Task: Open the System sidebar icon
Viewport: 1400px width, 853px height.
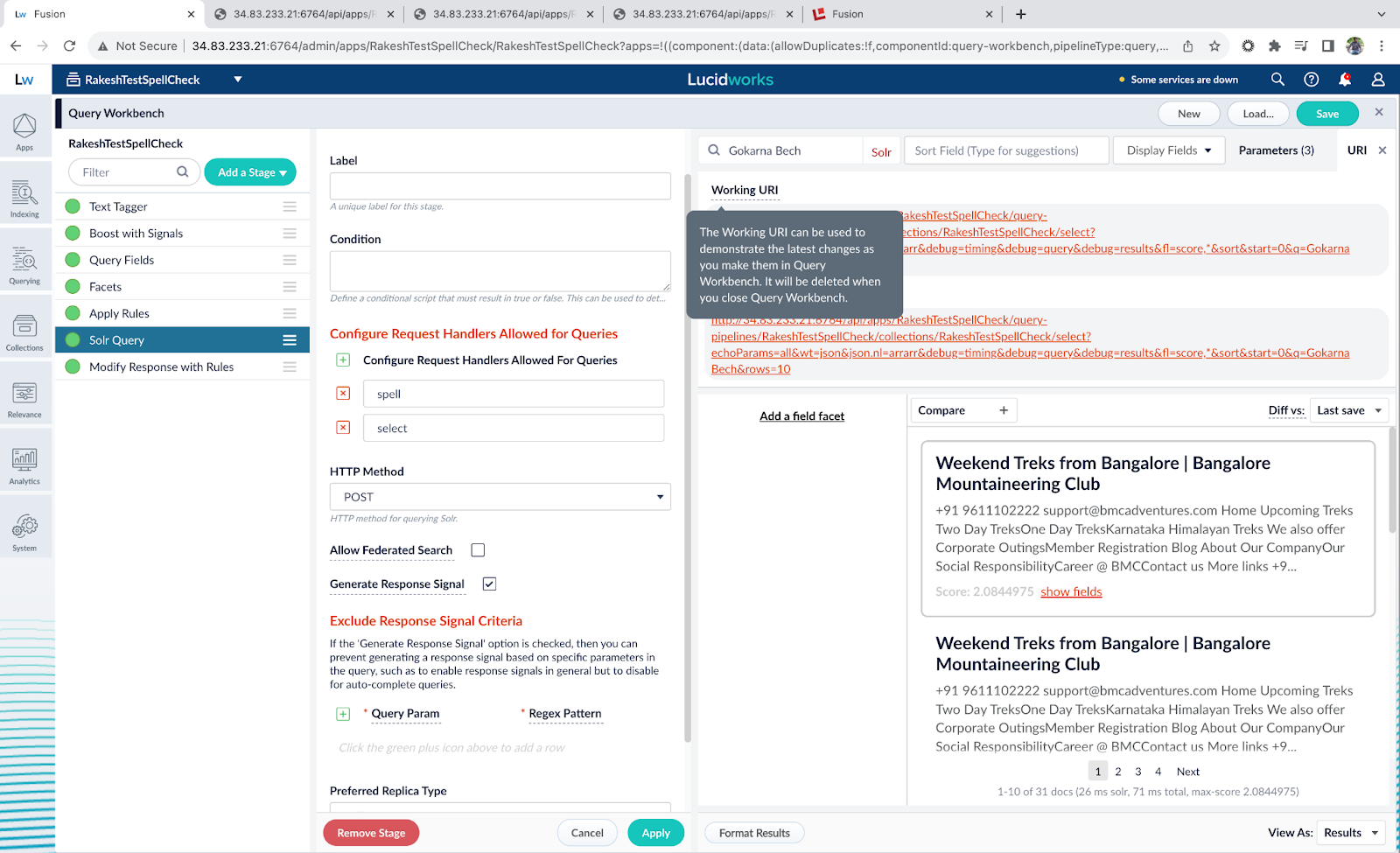Action: pos(24,532)
